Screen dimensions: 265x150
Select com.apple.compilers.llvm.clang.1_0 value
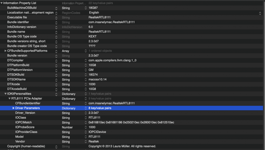coord(112,60)
